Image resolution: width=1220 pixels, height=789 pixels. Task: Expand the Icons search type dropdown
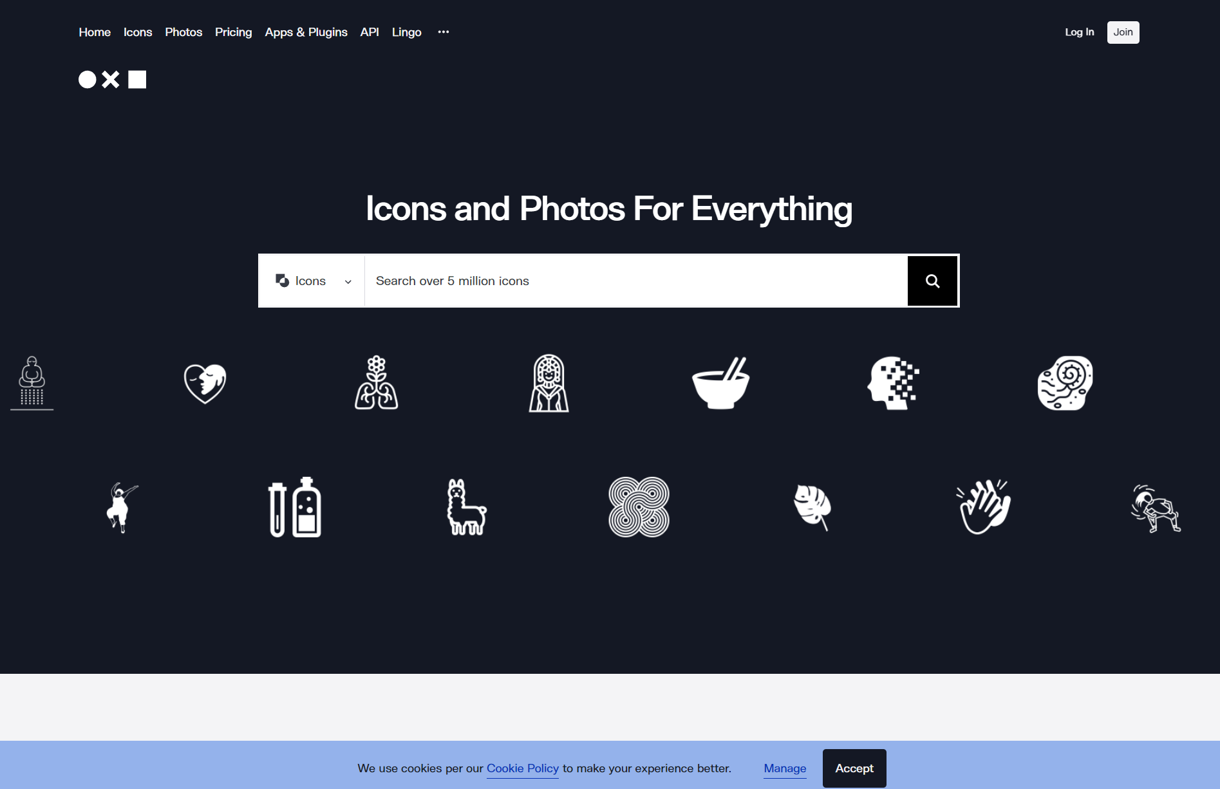pyautogui.click(x=312, y=281)
